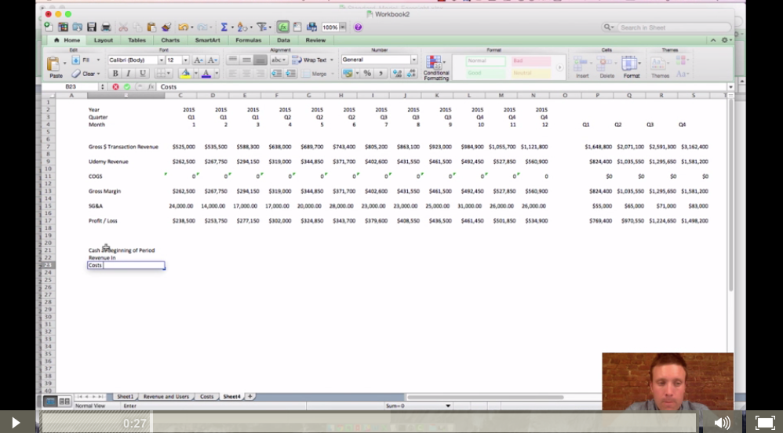Switch to the Formulas ribbon tab
This screenshot has height=433, width=783.
click(248, 40)
